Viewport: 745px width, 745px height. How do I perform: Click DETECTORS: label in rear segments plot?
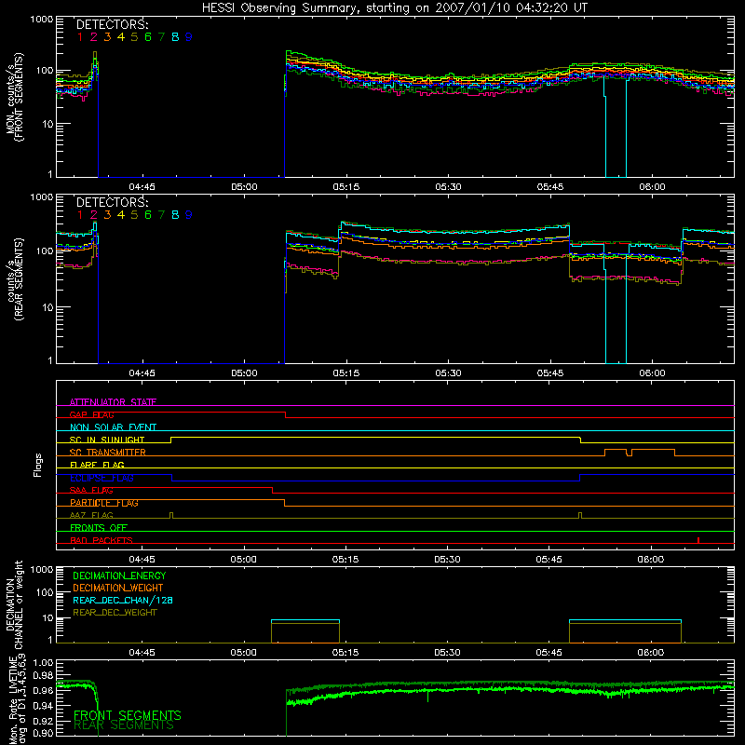point(112,202)
